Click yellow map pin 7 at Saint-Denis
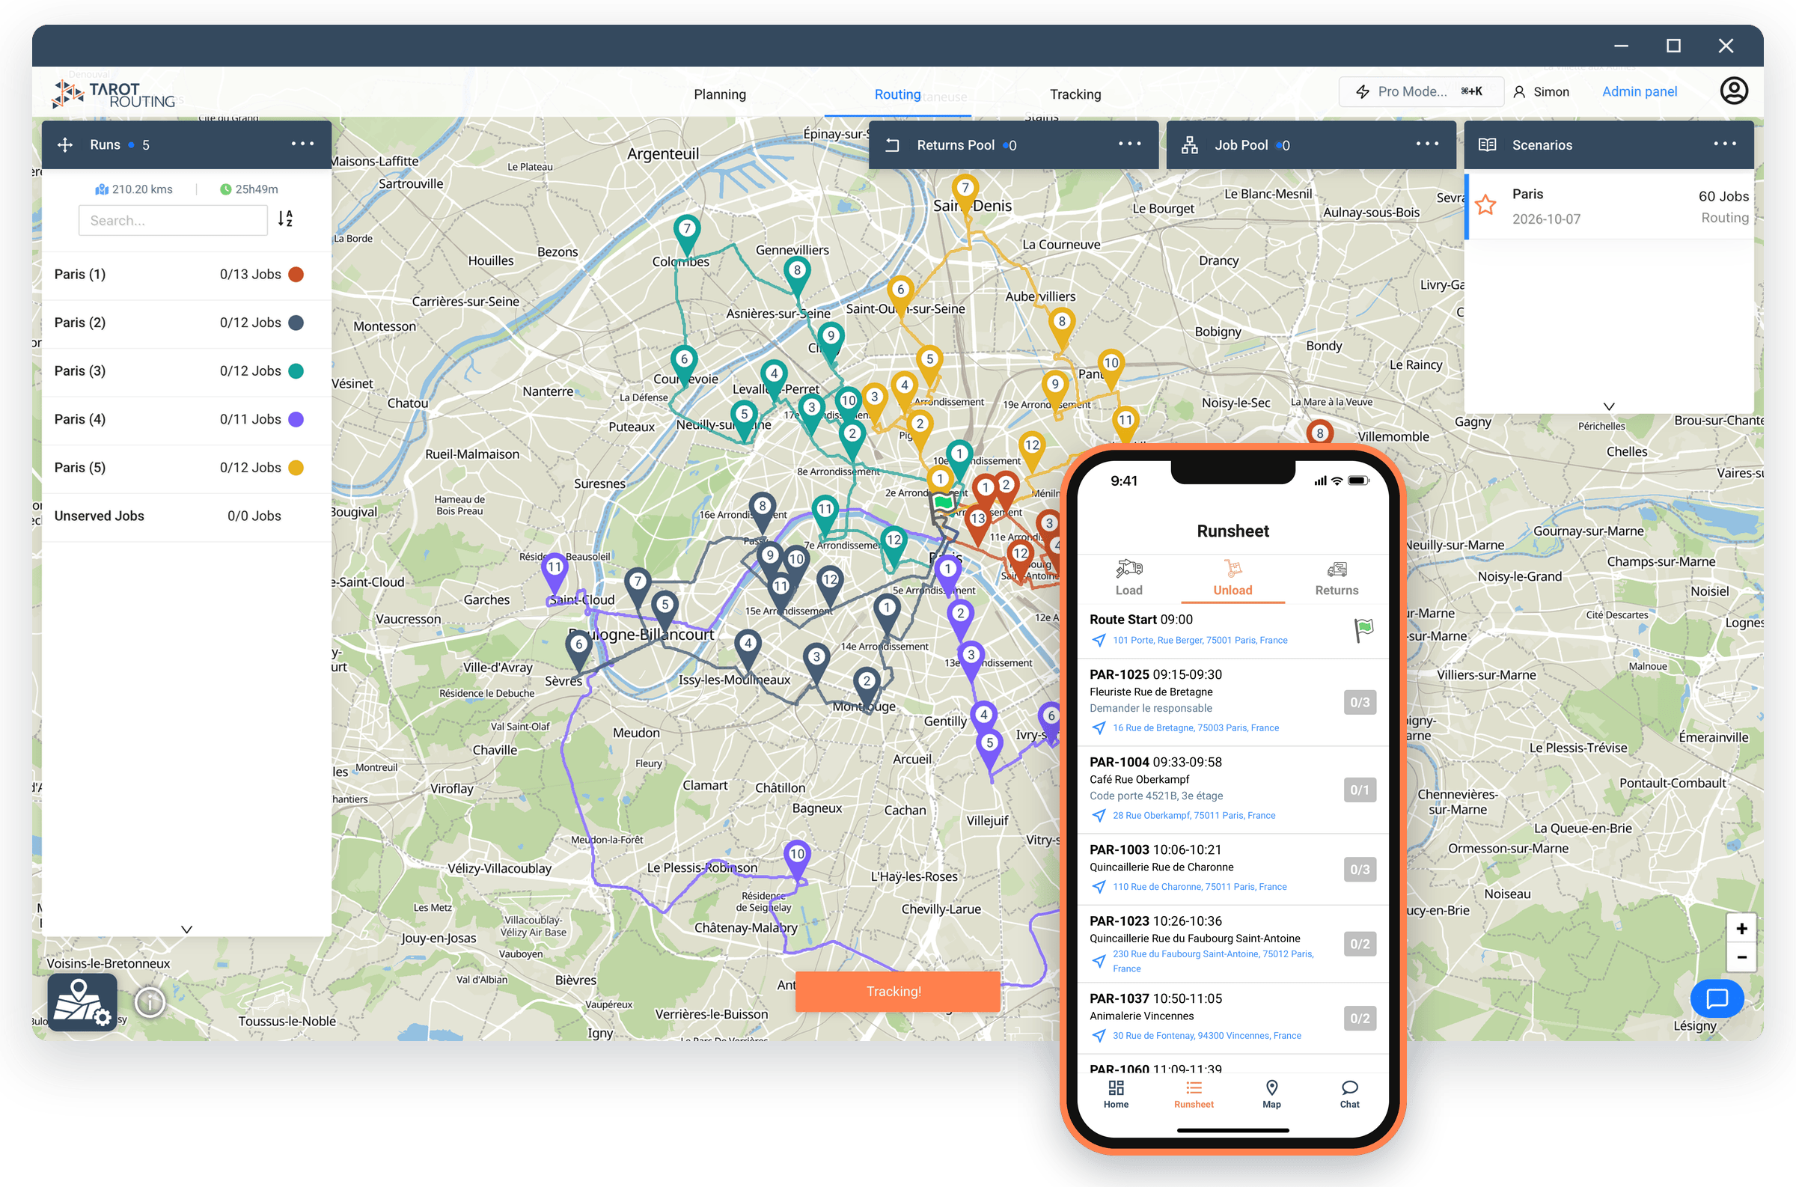 pos(965,194)
